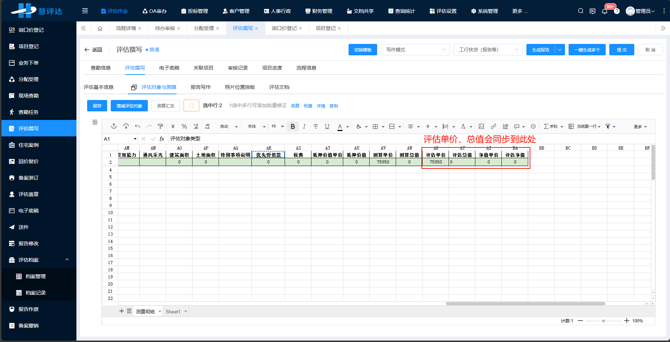Viewport: 670px width, 342px height.
Task: Open the Sheet1 sheet tab
Action: (173, 311)
